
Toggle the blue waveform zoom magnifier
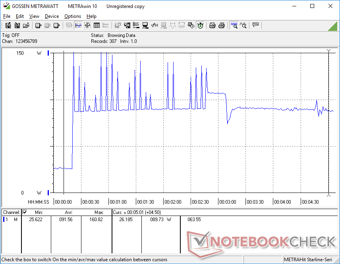pos(234,25)
